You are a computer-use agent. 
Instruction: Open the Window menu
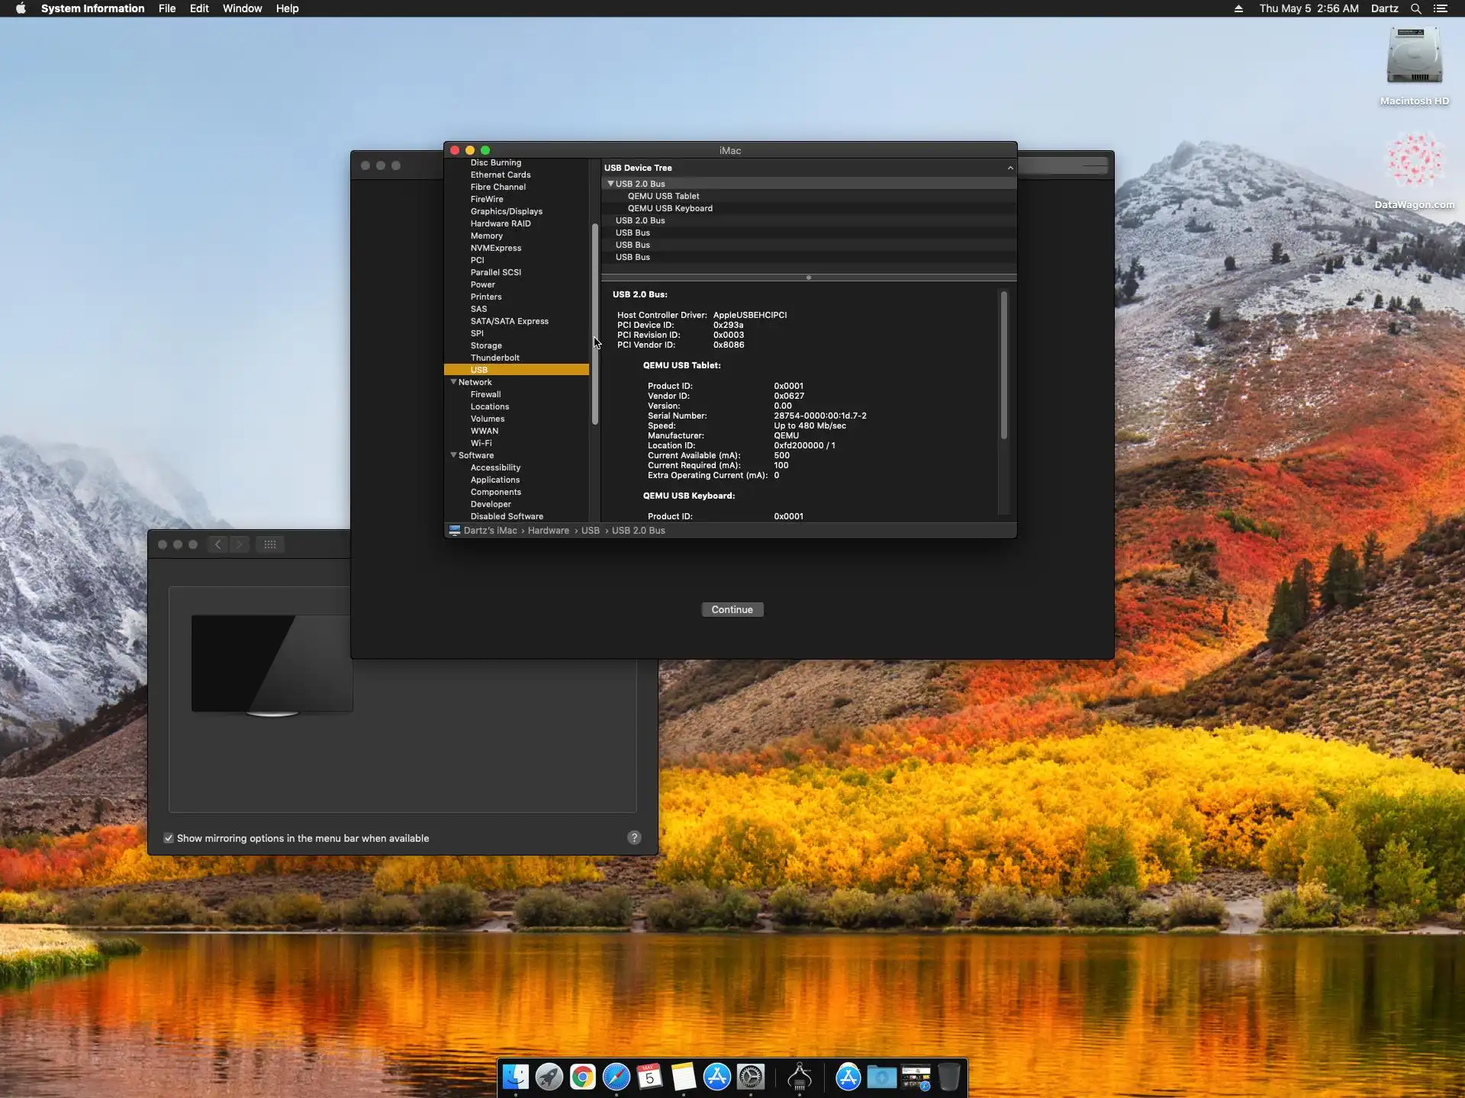(x=242, y=8)
